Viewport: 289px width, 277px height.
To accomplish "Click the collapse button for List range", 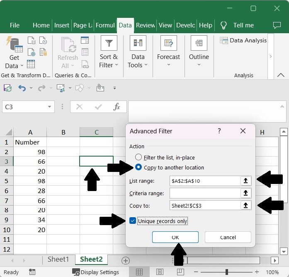I will (245, 181).
